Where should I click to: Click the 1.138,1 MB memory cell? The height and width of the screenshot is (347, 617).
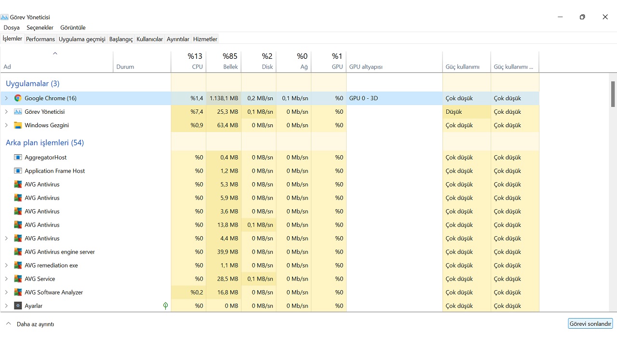(x=224, y=98)
